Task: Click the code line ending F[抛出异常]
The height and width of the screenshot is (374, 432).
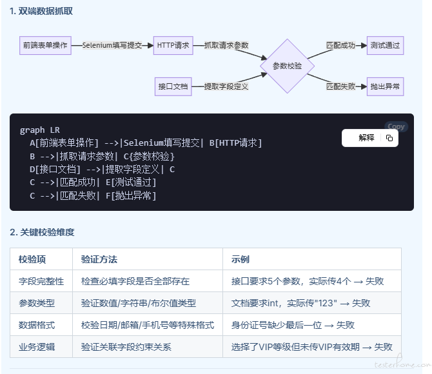Action: click(93, 195)
